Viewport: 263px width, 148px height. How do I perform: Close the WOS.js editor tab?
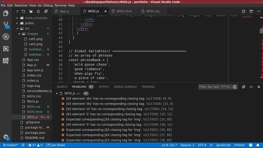coord(106,11)
